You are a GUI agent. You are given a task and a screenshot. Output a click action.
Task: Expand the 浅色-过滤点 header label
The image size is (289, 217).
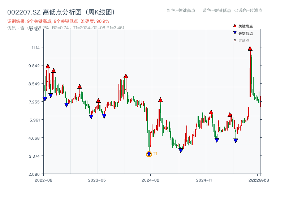250,11
